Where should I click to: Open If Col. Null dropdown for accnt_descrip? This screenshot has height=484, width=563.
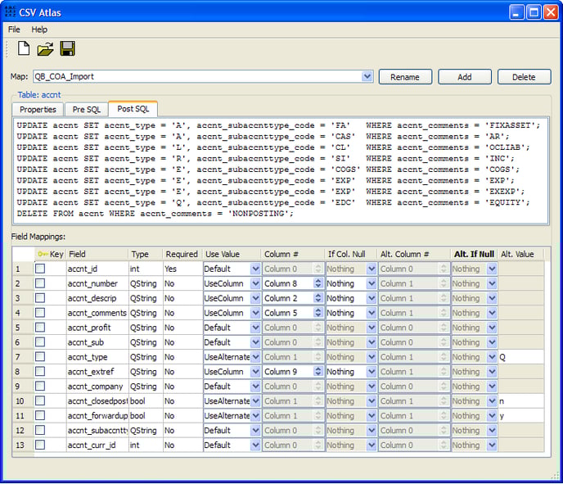(x=370, y=298)
